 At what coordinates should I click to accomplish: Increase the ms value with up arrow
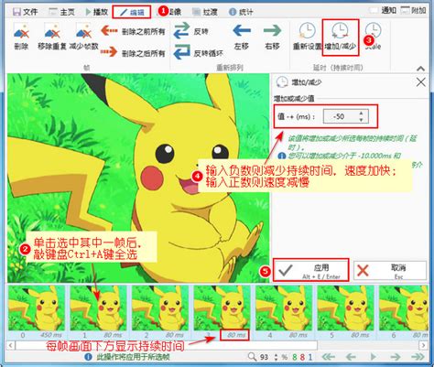362,113
